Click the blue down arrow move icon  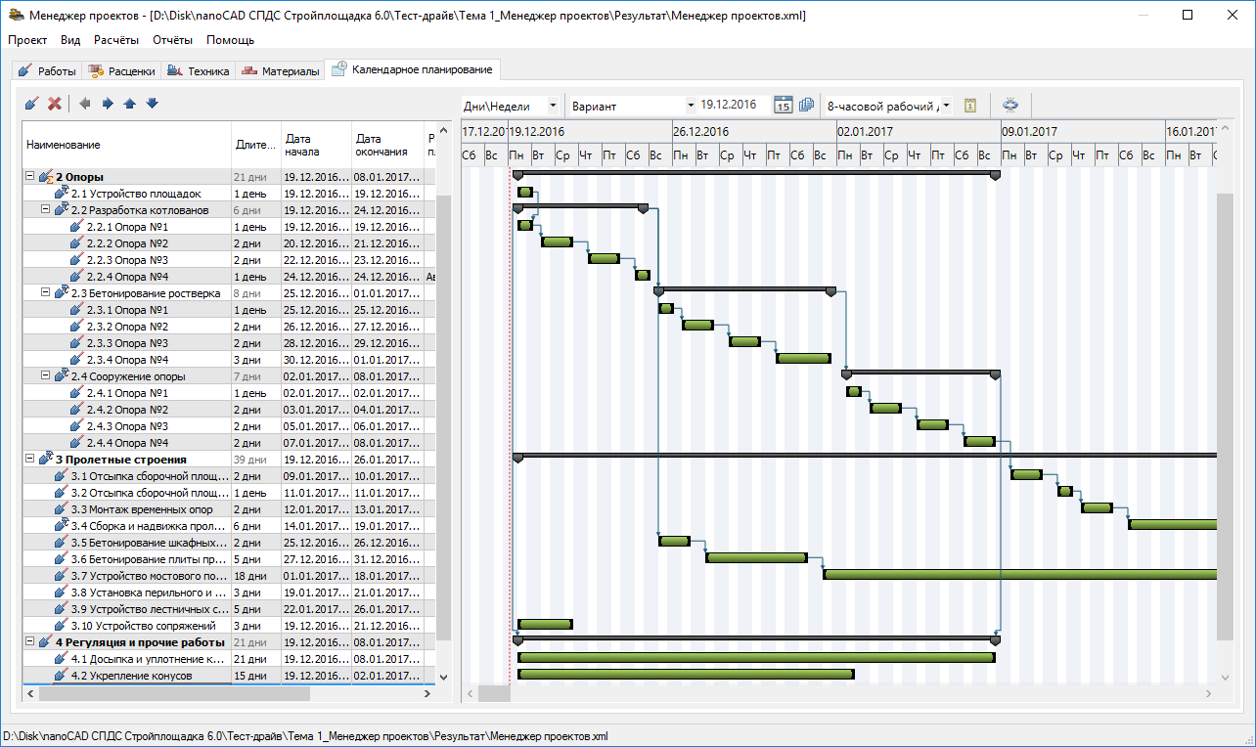point(152,103)
